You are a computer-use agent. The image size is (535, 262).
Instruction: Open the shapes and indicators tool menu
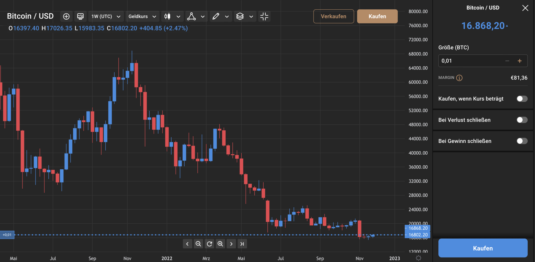(x=191, y=16)
